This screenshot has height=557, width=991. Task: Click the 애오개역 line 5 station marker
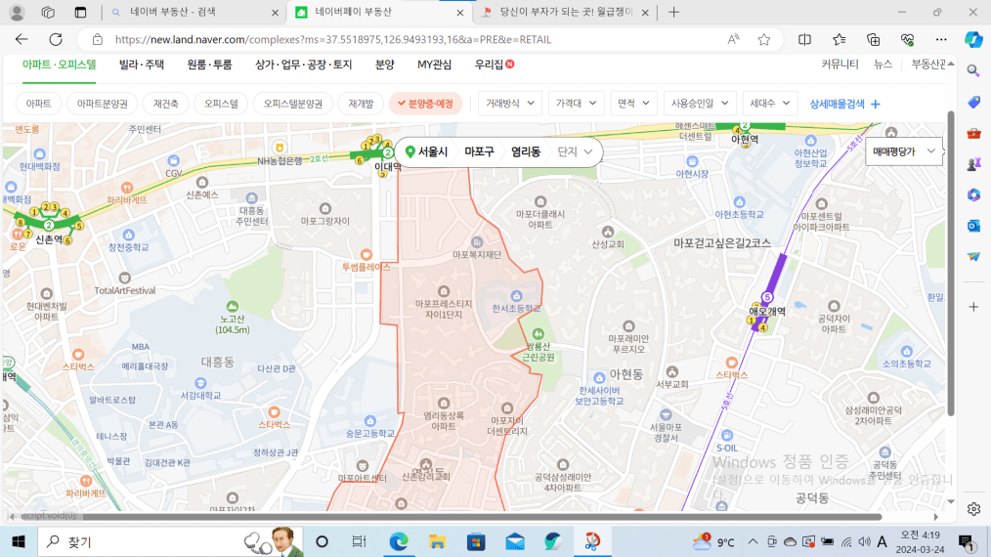tap(767, 297)
